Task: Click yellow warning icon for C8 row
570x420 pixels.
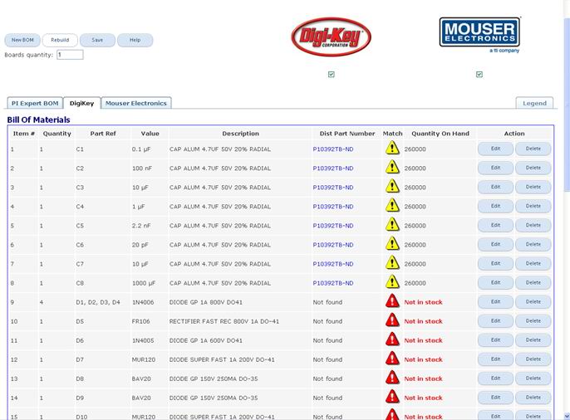Action: pos(392,282)
